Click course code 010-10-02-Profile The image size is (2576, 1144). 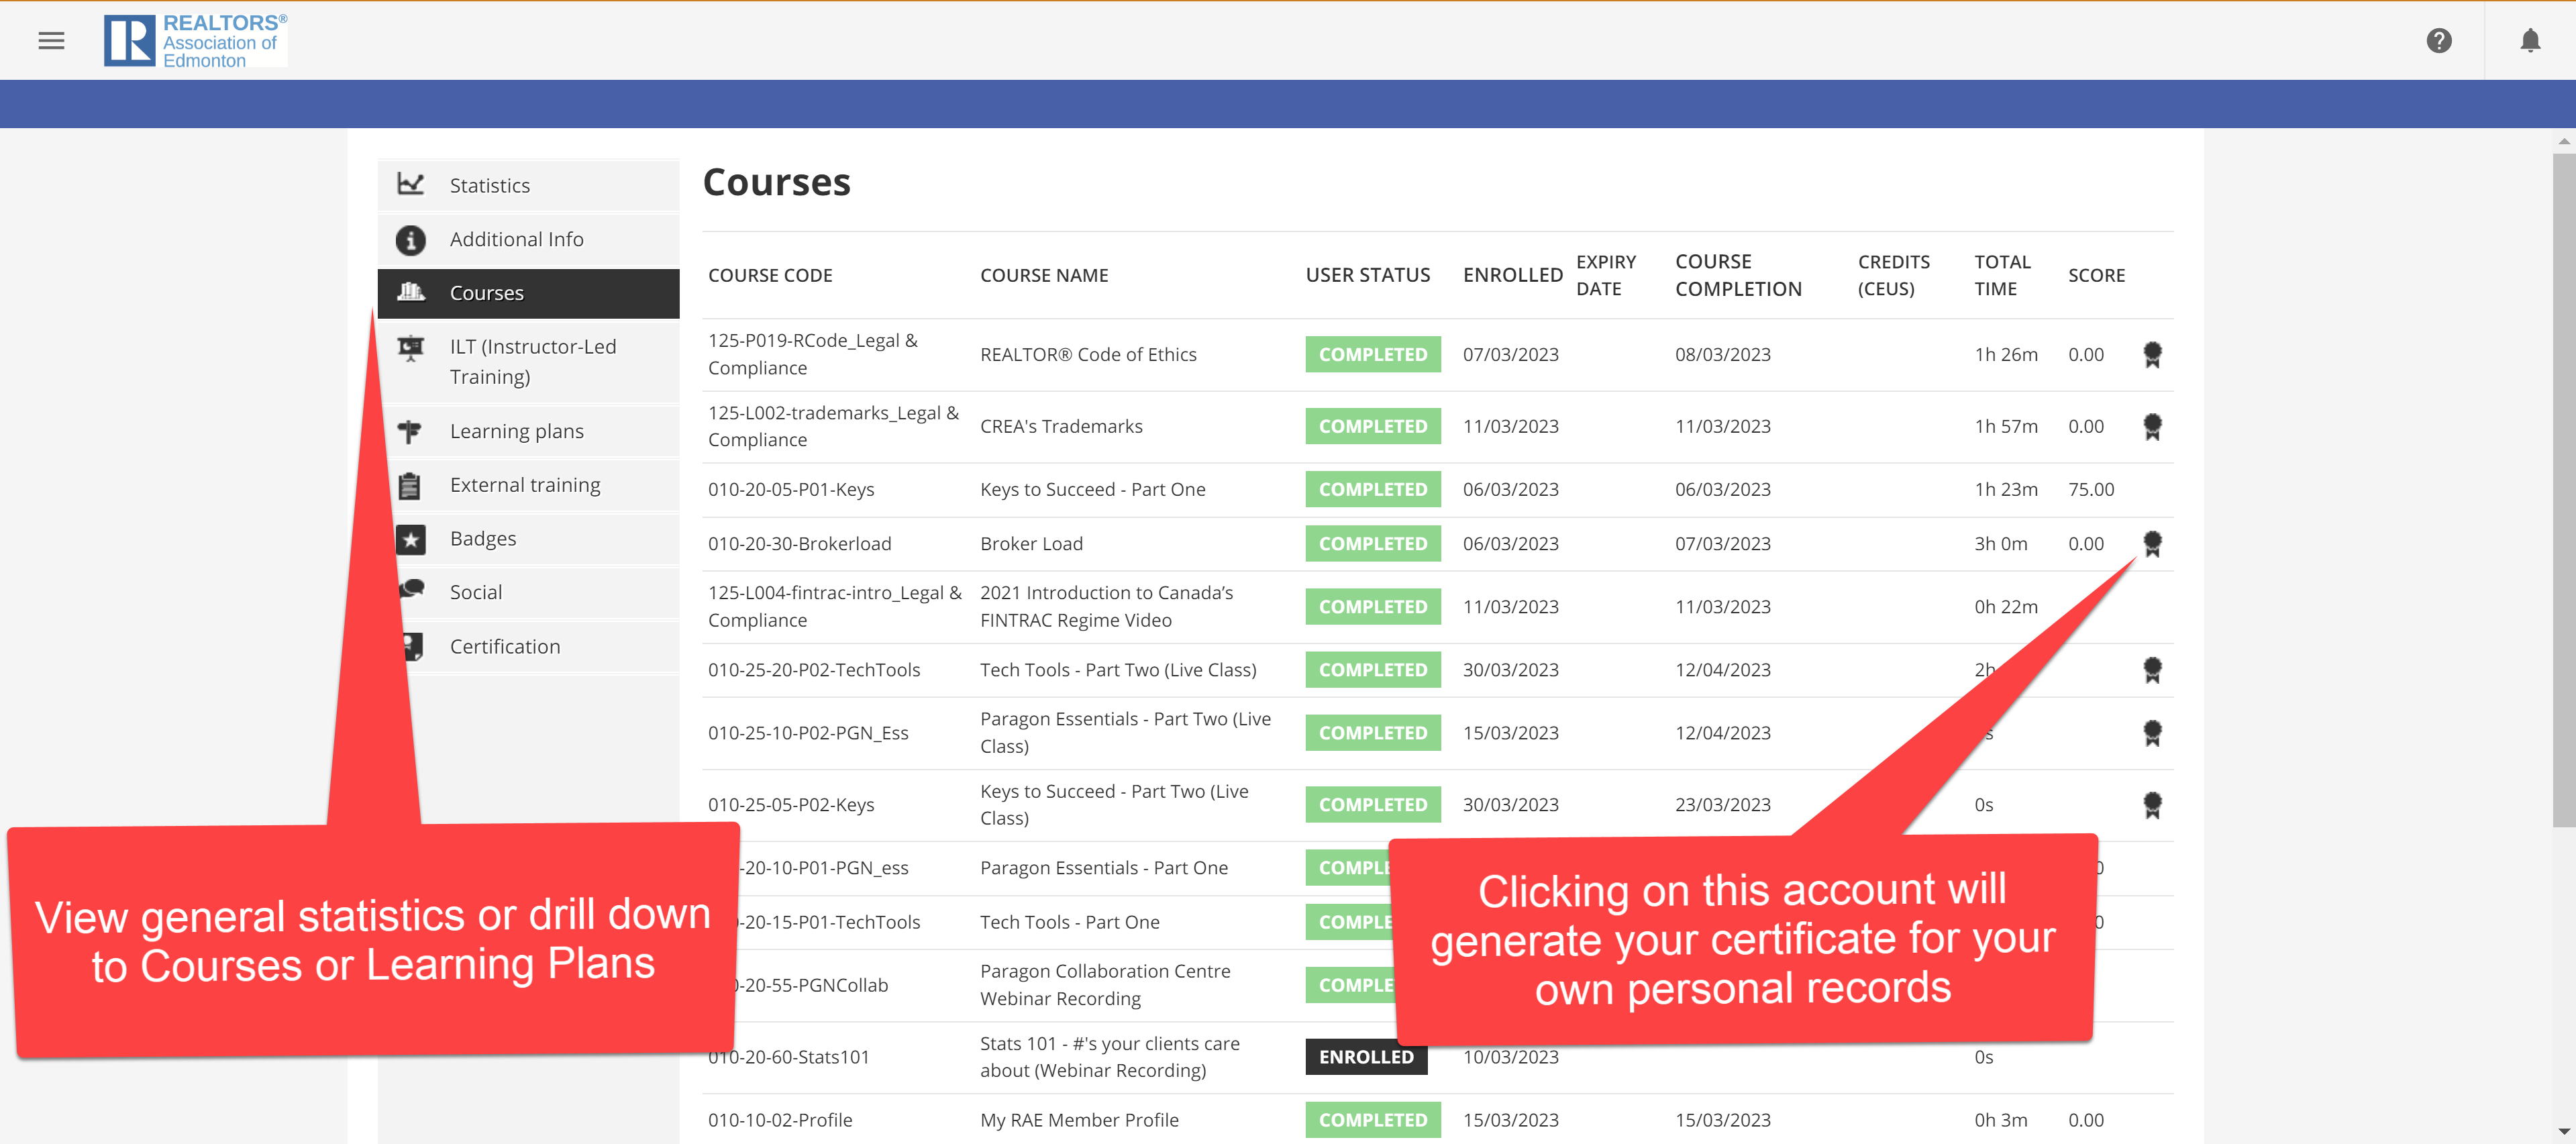pos(780,1119)
